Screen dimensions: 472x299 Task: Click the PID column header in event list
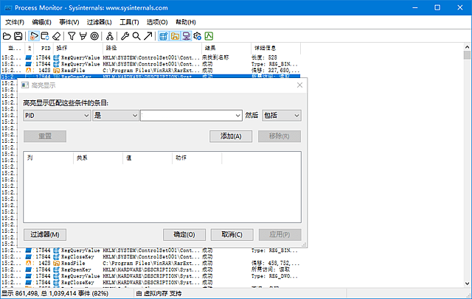tap(44, 48)
